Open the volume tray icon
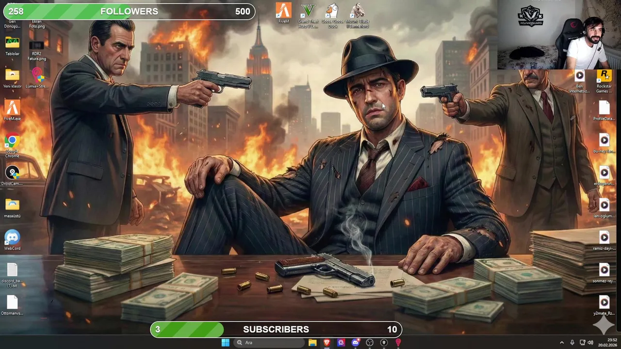 [x=590, y=343]
